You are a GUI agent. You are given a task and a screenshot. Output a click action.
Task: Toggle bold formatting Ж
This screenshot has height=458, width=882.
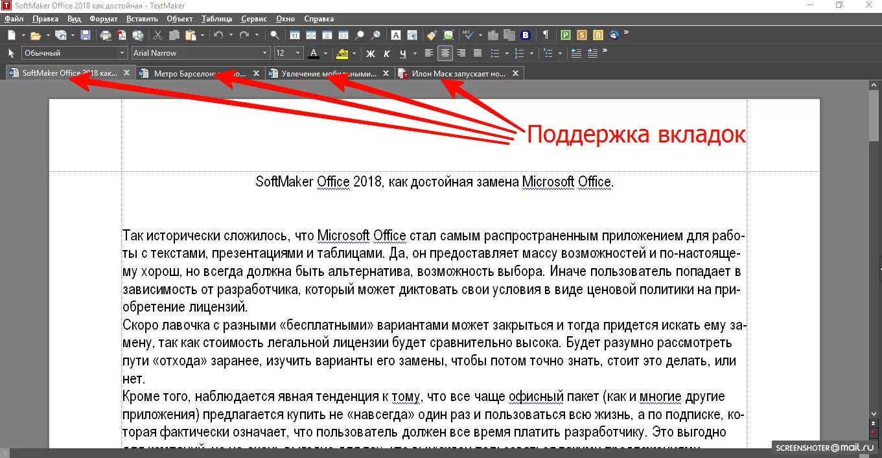[371, 53]
